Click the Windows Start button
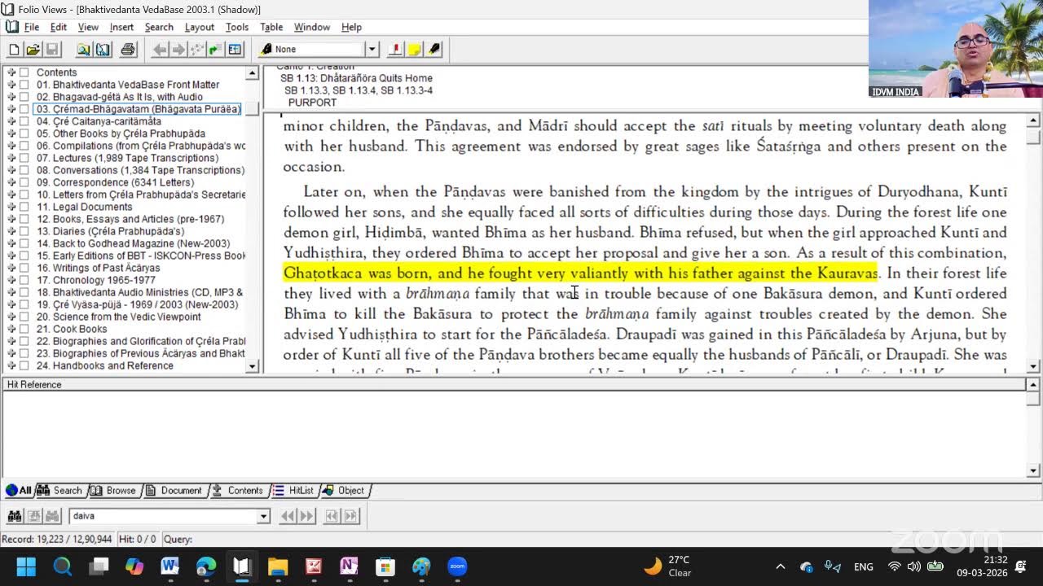The height and width of the screenshot is (586, 1043). (x=26, y=566)
